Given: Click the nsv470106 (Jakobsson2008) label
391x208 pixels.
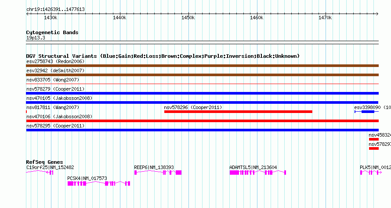Looking at the screenshot, I should pos(59,116).
